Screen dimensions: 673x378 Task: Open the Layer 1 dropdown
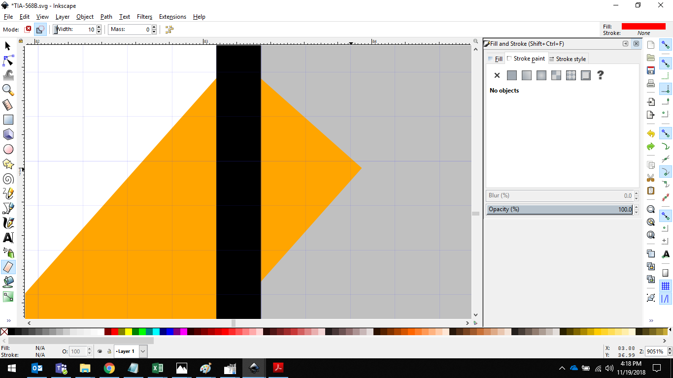[143, 351]
